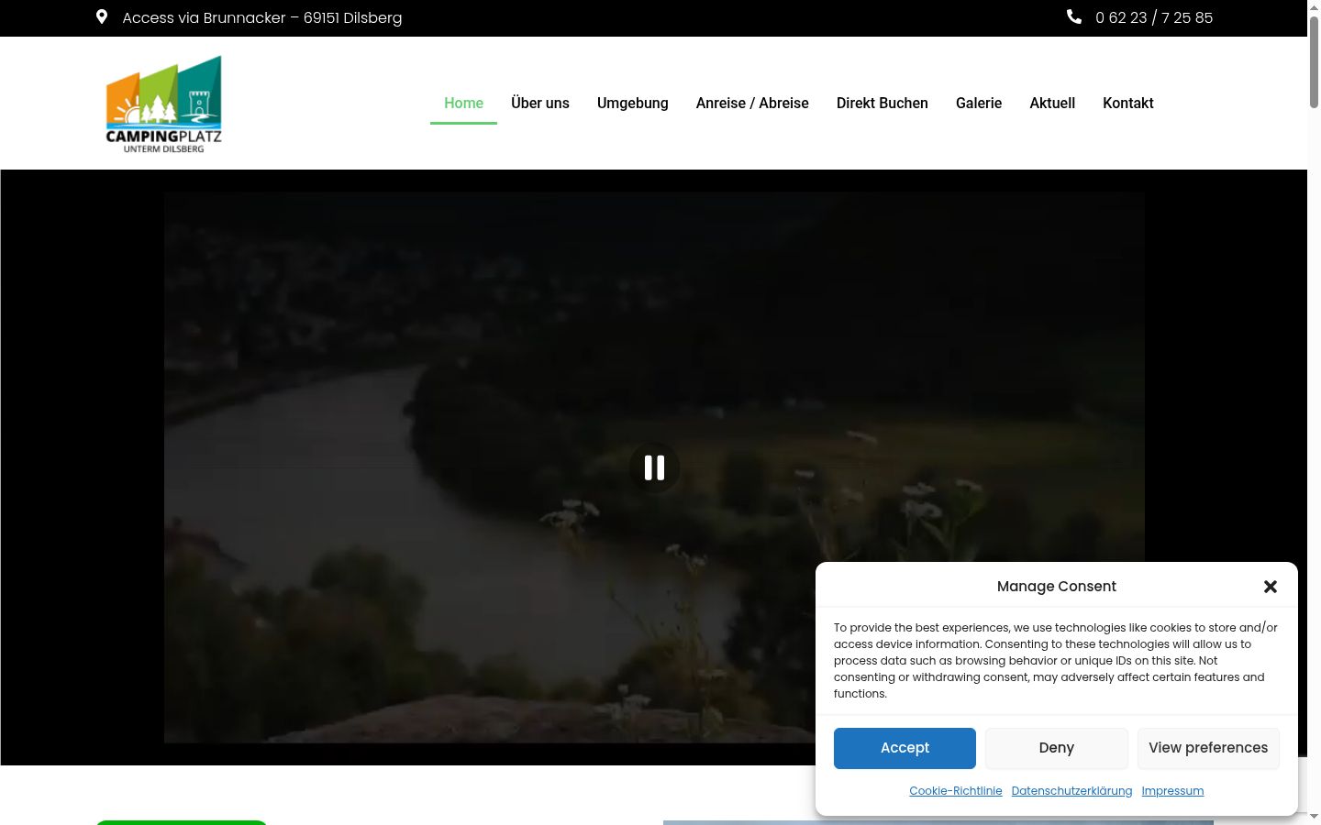Click the map pin location icon
1321x825 pixels.
[102, 16]
